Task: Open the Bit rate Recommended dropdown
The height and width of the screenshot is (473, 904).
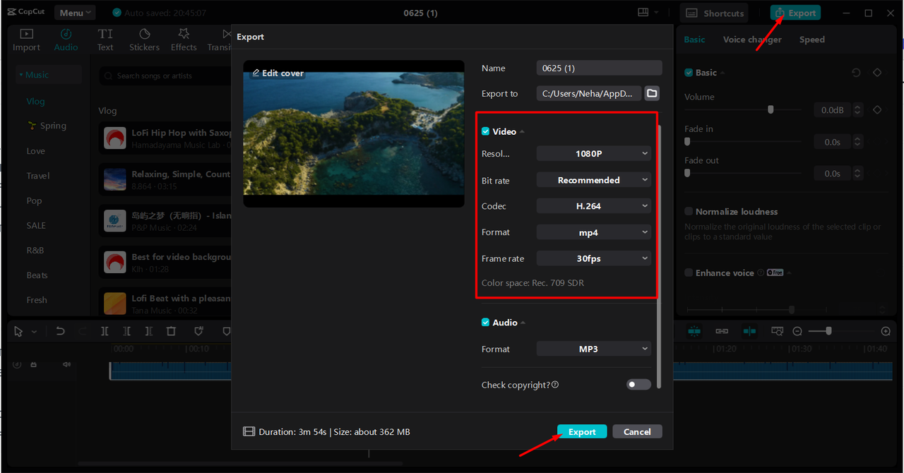Action: [594, 180]
